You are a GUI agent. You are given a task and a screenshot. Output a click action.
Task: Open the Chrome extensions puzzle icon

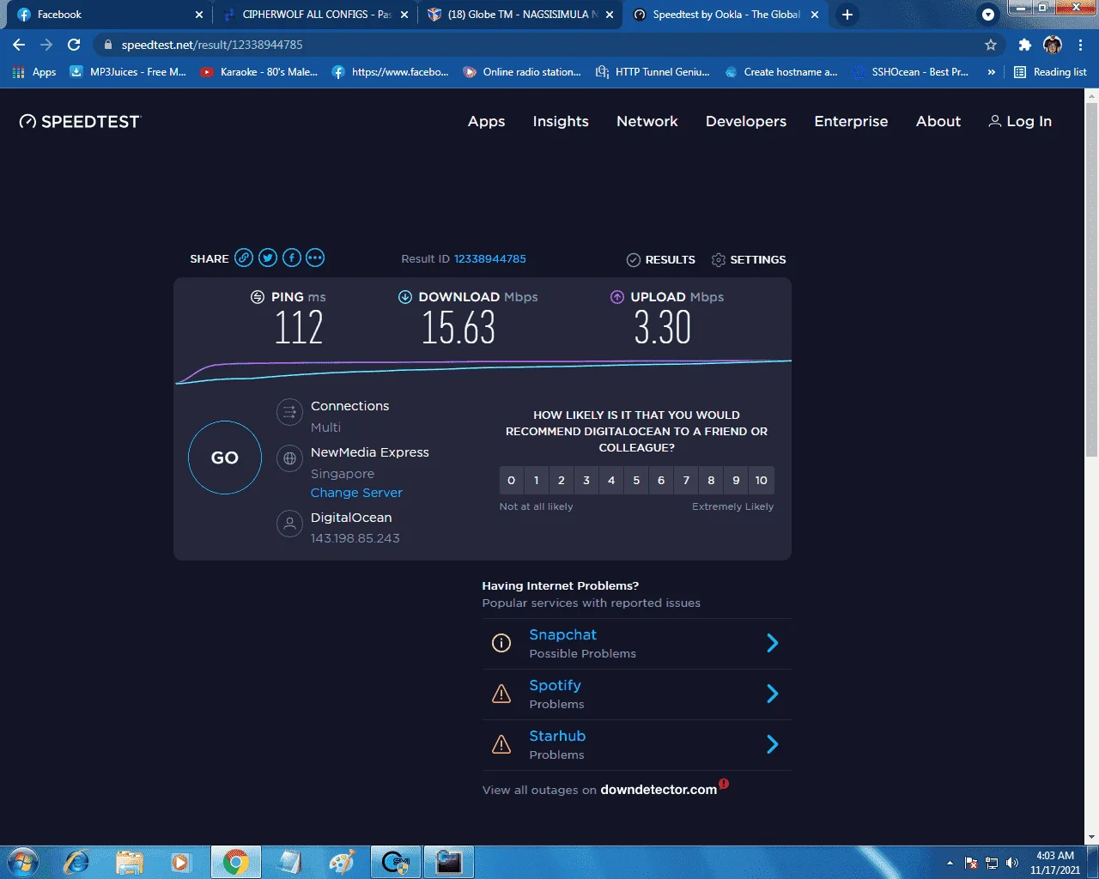tap(1024, 45)
